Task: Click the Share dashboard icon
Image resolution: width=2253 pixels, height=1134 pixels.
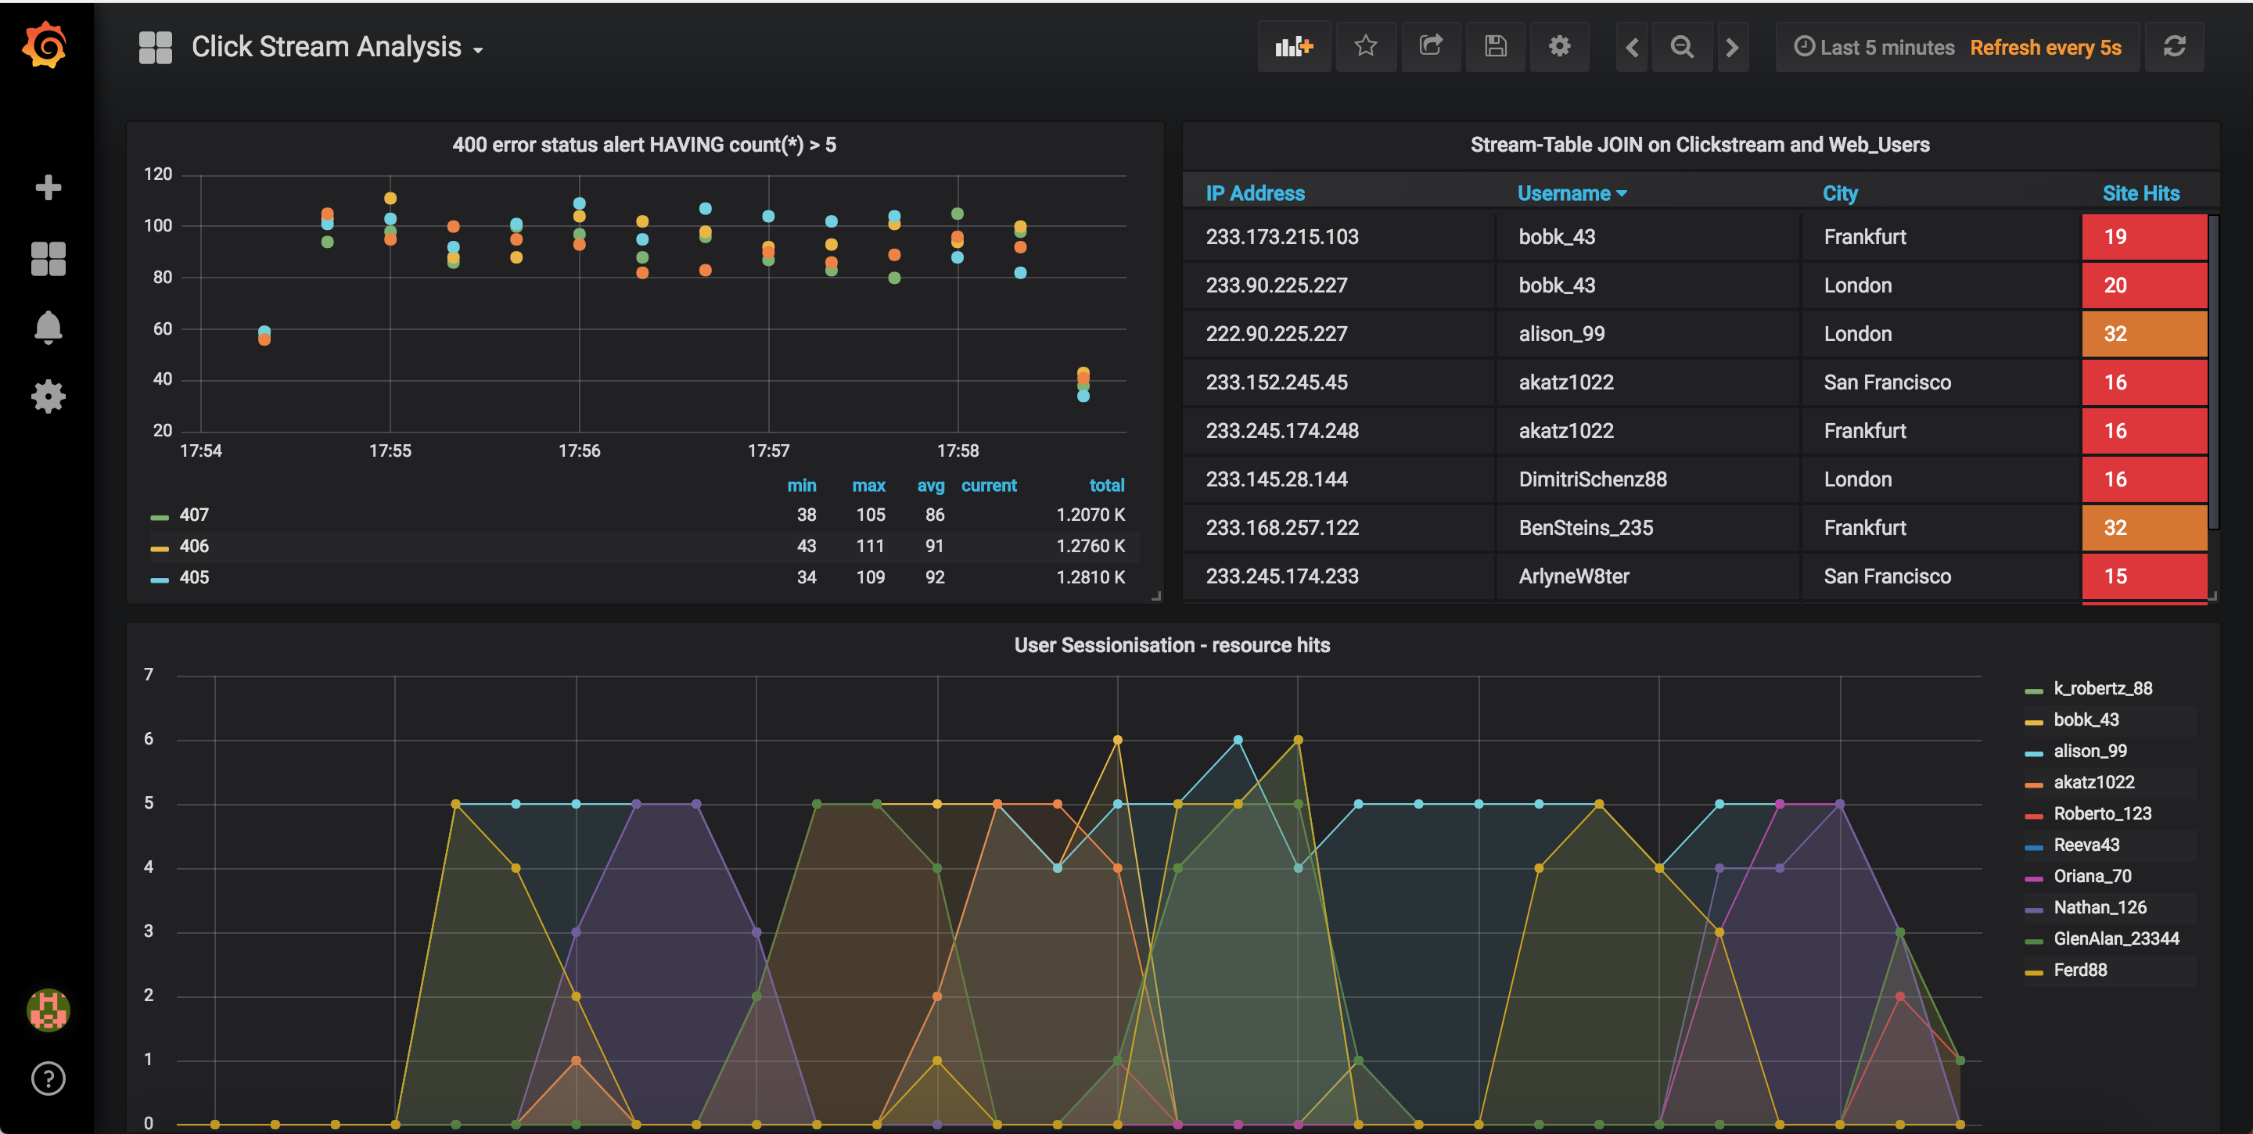Action: tap(1431, 46)
